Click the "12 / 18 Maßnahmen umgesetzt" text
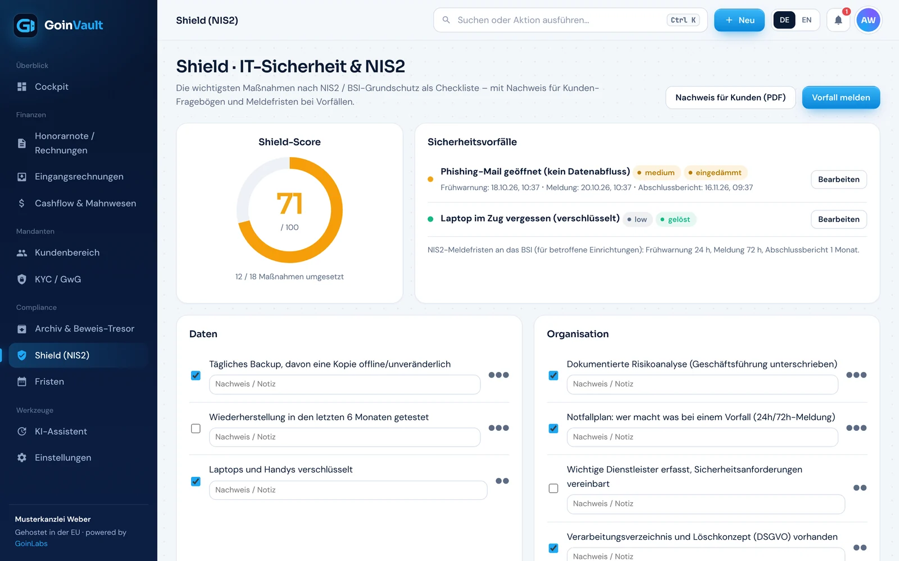Screen dimensions: 899x561 (x=289, y=277)
